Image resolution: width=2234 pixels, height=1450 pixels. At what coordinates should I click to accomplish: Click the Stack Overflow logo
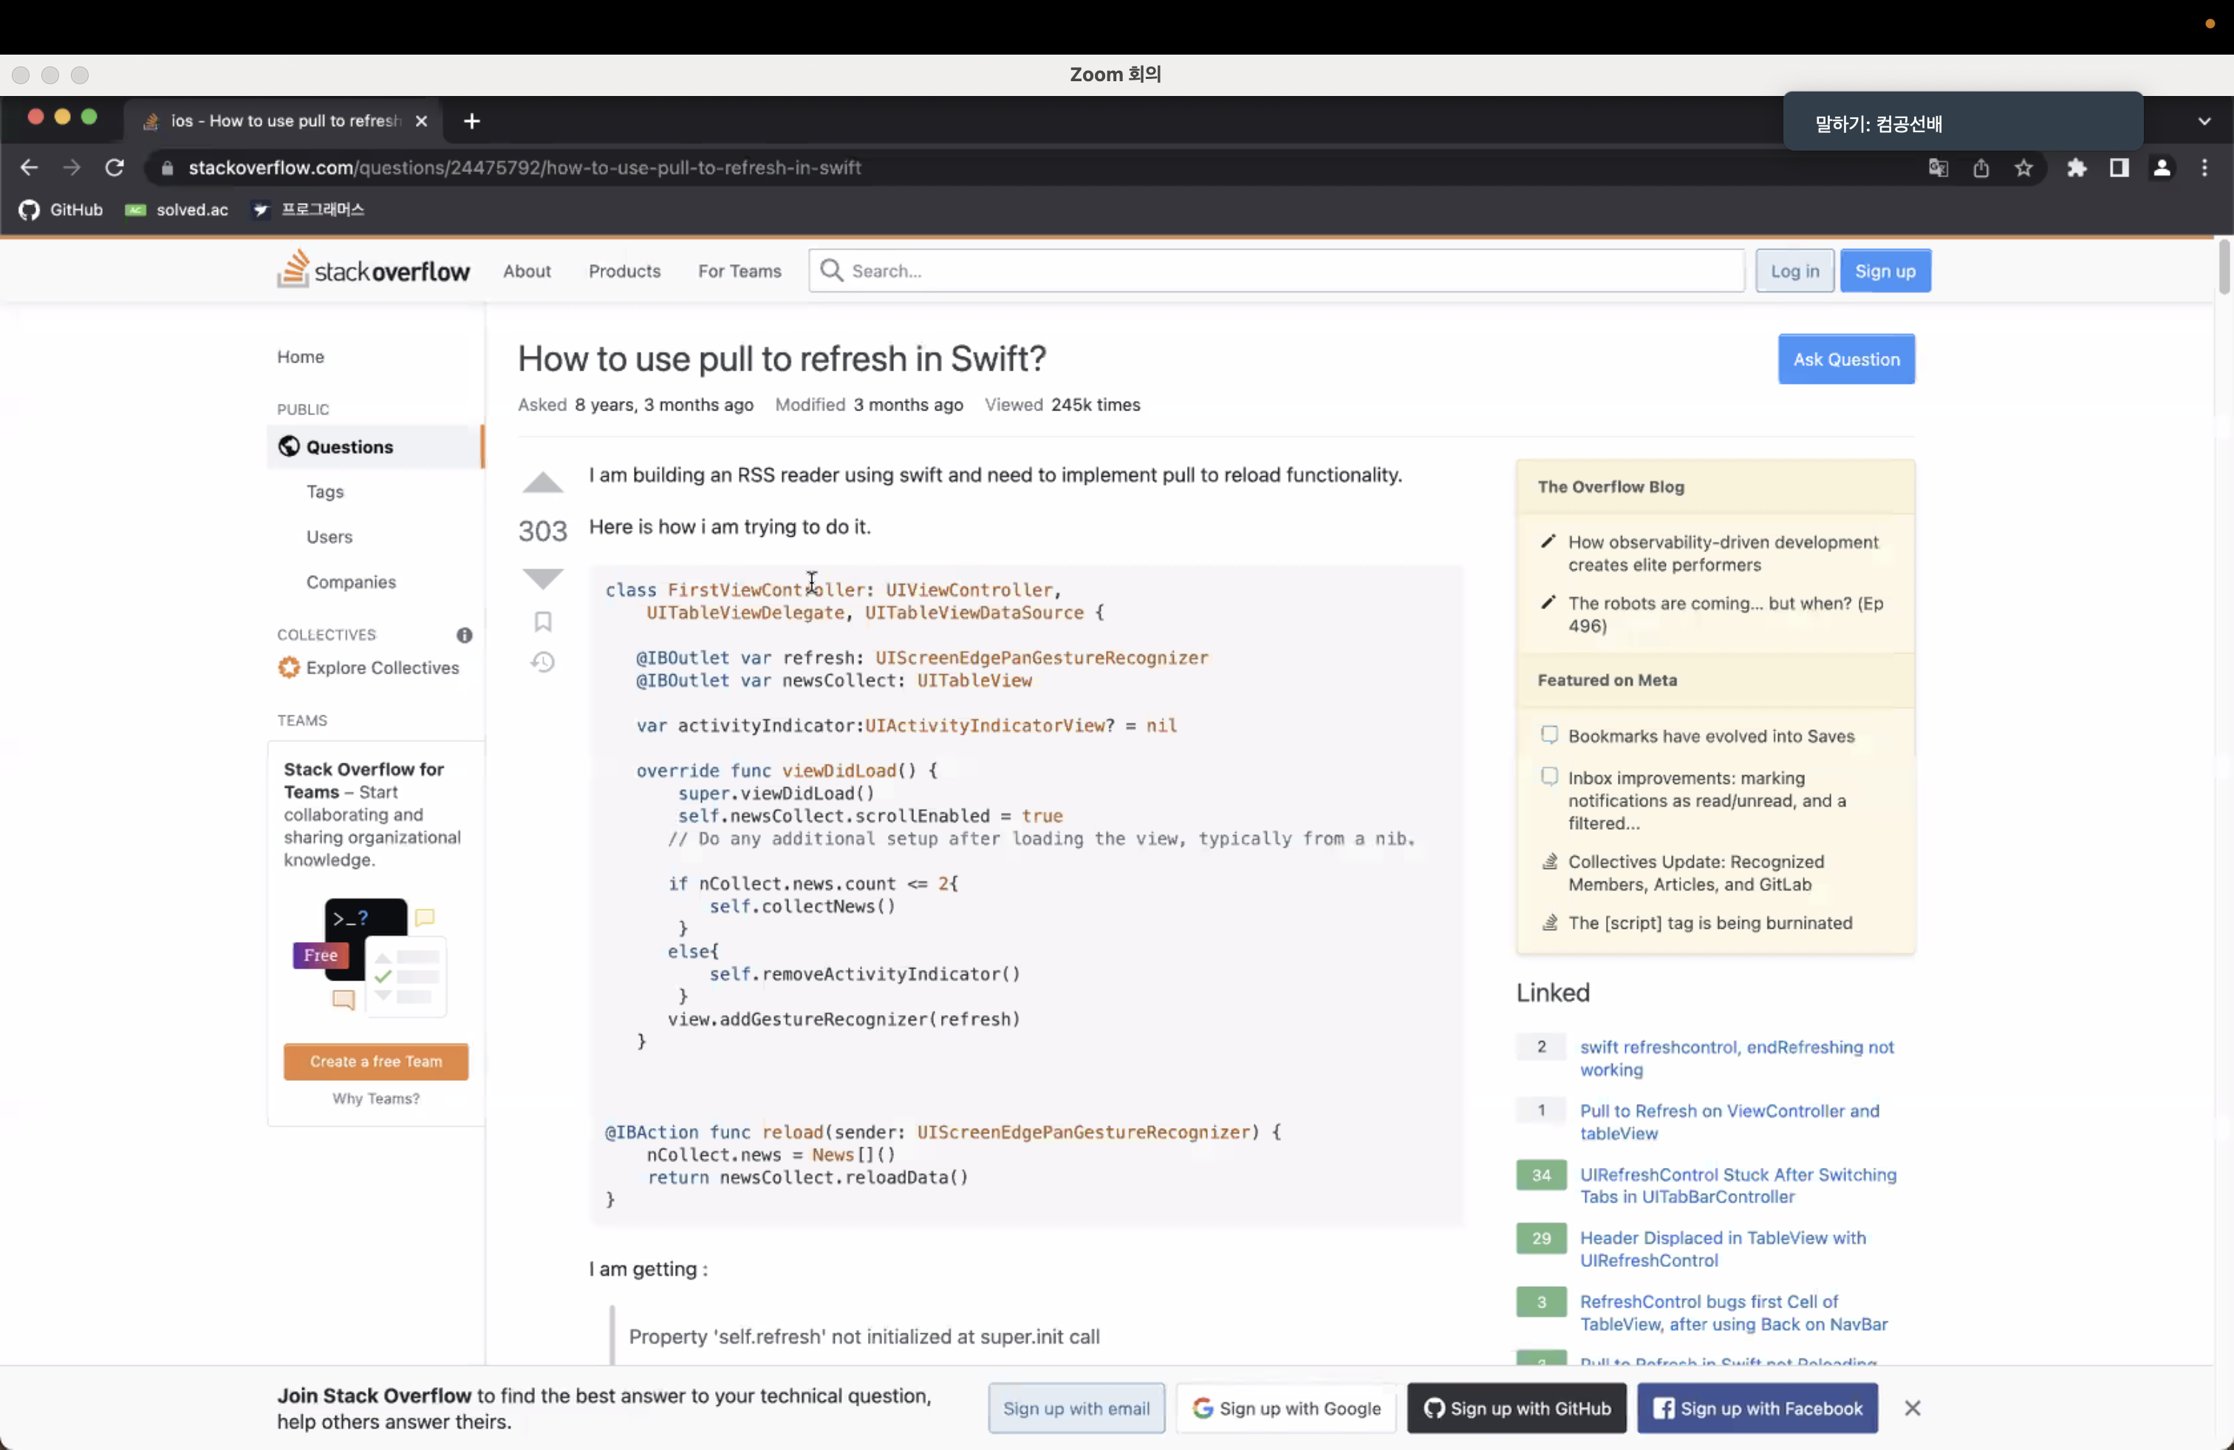point(374,270)
